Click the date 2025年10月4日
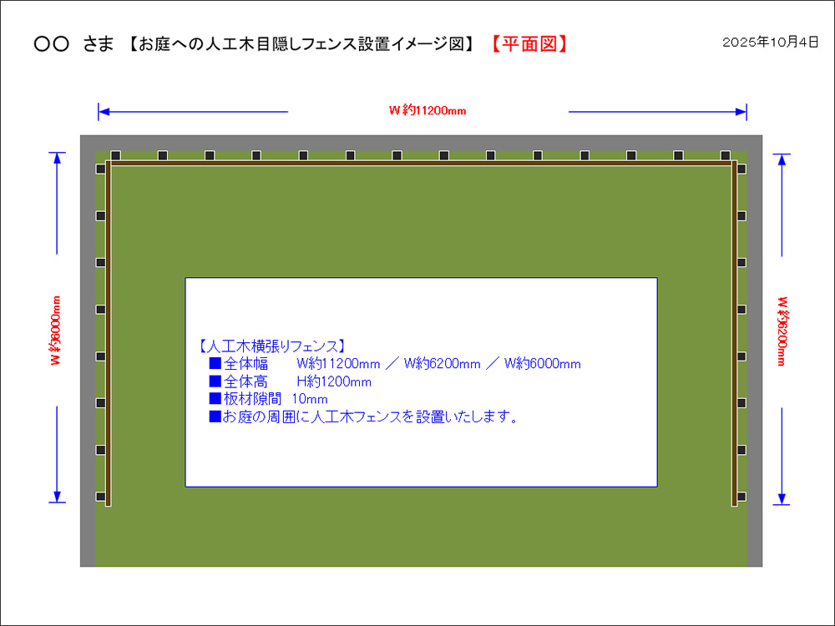Viewport: 835px width, 626px height. (770, 43)
